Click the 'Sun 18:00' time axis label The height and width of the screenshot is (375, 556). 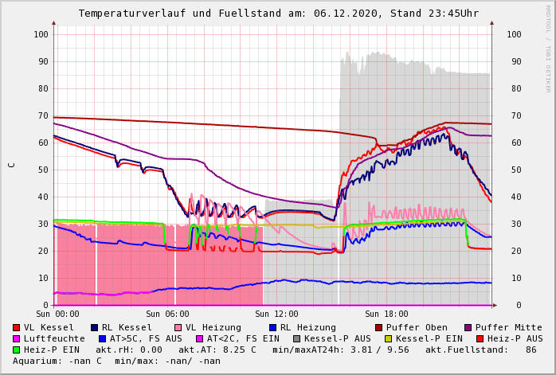[x=386, y=314]
